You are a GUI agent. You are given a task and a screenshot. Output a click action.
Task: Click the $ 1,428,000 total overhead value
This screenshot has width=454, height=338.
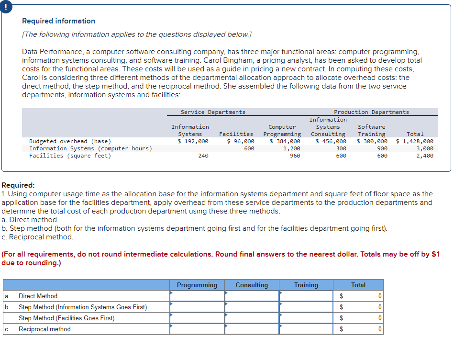pos(415,141)
